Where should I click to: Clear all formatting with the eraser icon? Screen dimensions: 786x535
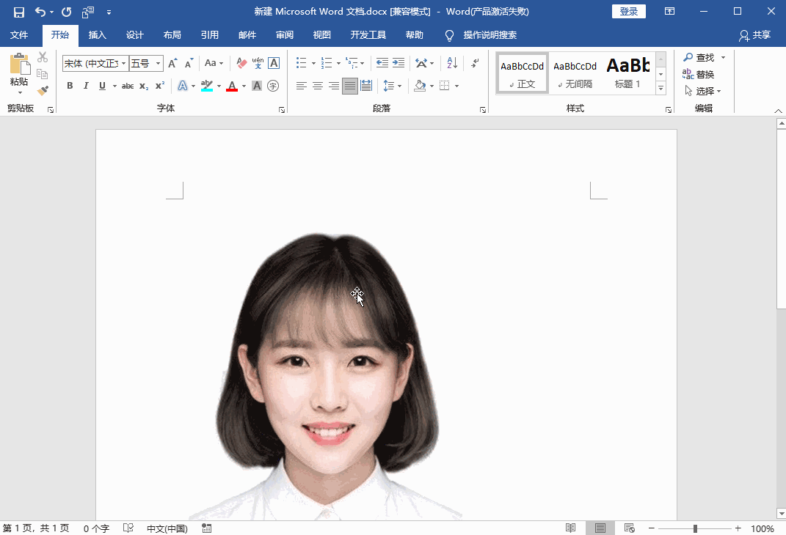[241, 63]
